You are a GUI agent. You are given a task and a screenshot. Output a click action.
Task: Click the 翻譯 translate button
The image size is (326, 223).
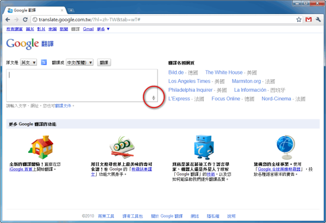[104, 62]
